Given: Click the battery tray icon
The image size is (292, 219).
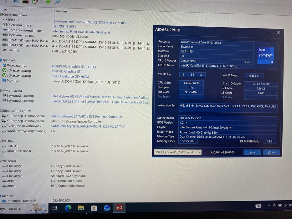Looking at the screenshot, I should click(x=280, y=206).
